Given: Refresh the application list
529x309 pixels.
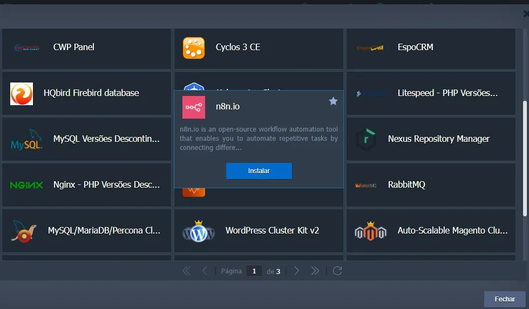Looking at the screenshot, I should (337, 271).
